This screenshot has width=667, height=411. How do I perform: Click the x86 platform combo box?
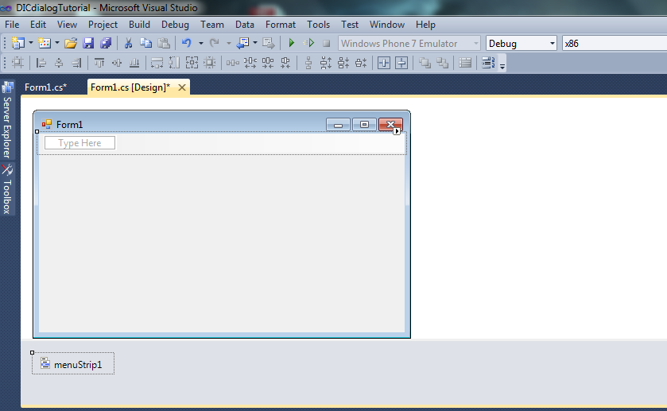(x=615, y=44)
